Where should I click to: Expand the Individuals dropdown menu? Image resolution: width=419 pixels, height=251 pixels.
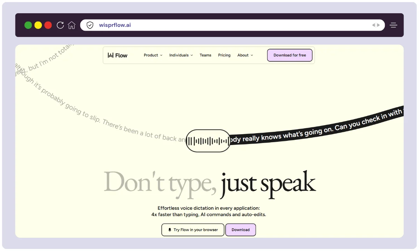pyautogui.click(x=181, y=55)
